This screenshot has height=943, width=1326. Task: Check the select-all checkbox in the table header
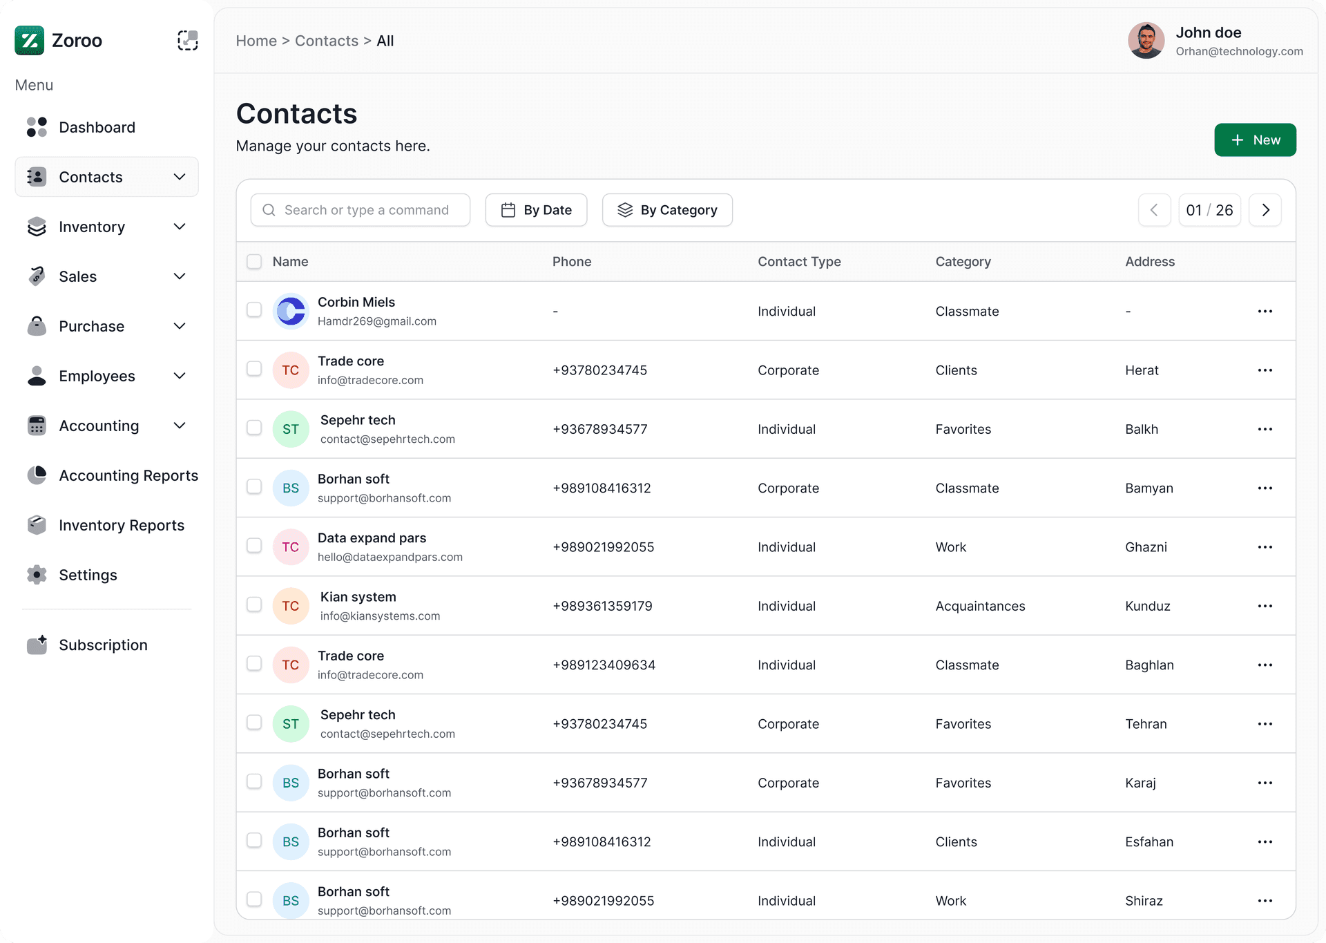(x=254, y=261)
